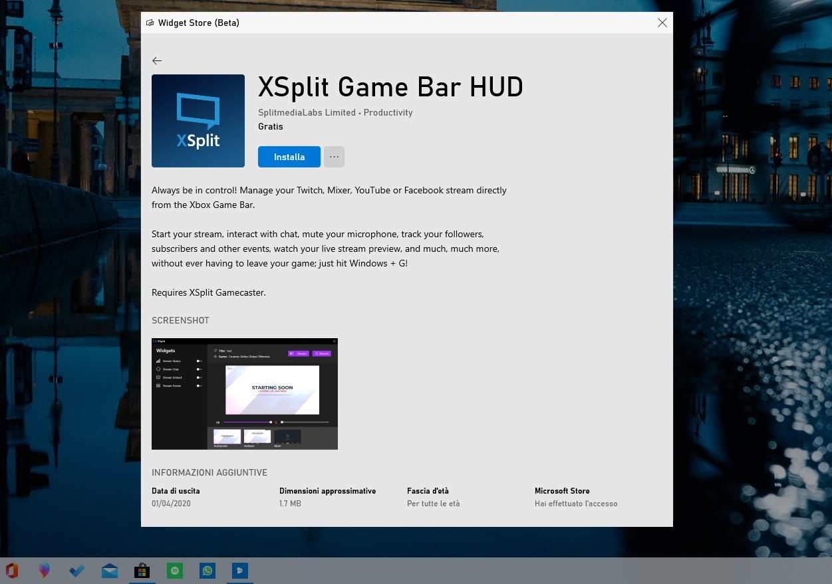
Task: Open the three-dots more options button
Action: tap(334, 157)
